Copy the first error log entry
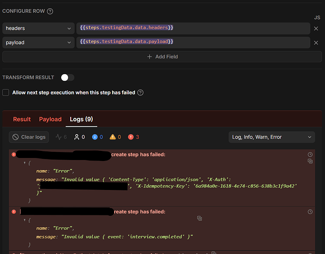This screenshot has height=254, width=325. (310, 161)
